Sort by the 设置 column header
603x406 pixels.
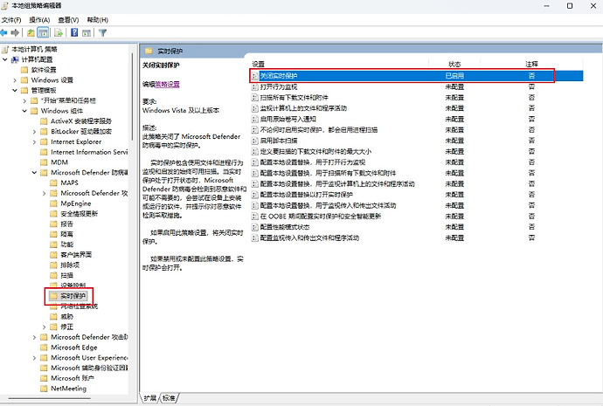click(x=258, y=64)
